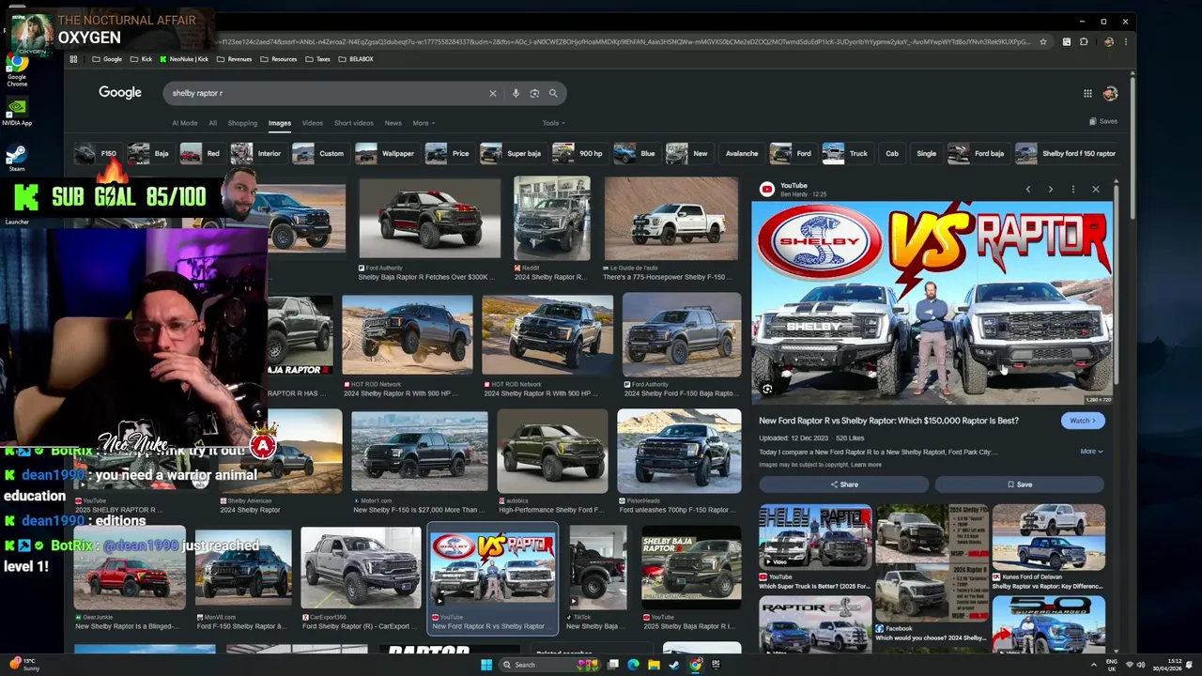Switch to All results tab
This screenshot has width=1202, height=676.
213,123
